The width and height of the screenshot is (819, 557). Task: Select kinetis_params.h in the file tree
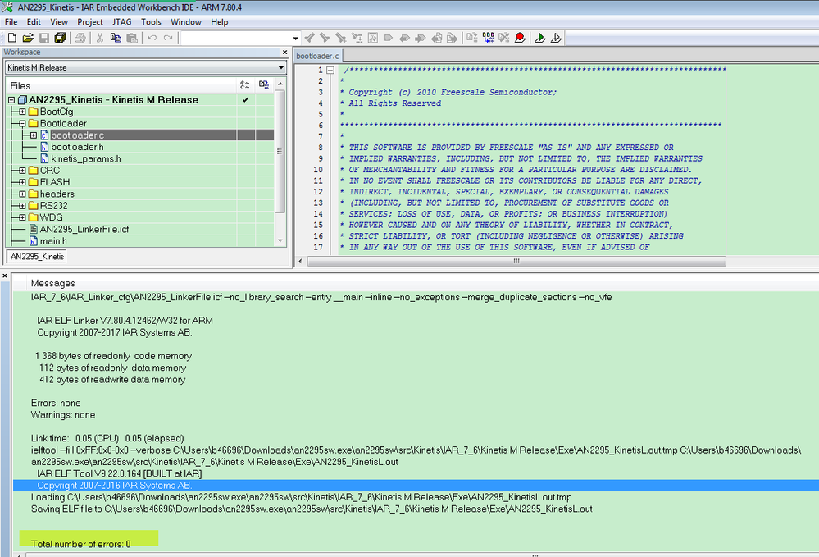(x=85, y=158)
